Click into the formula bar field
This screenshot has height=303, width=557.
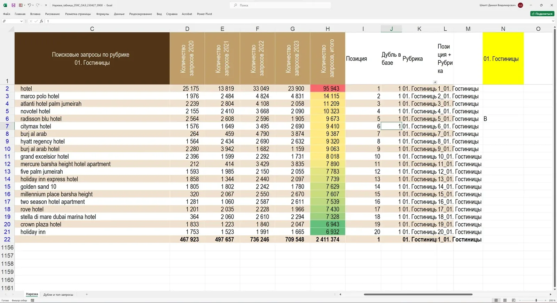click(x=298, y=21)
